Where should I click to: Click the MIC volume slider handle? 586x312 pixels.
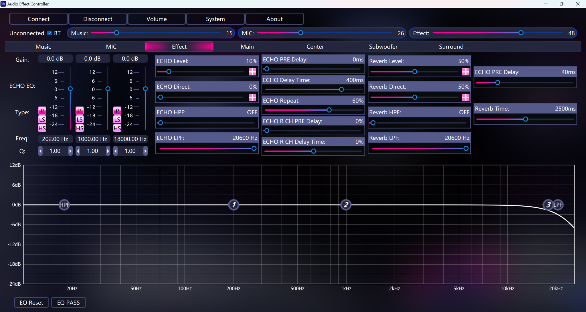point(300,33)
